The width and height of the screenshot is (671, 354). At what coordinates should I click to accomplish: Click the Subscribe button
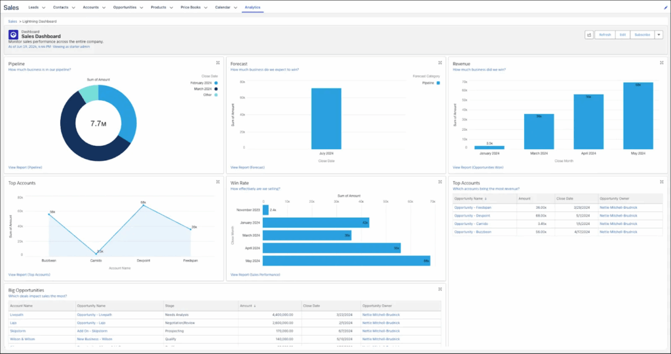coord(642,35)
